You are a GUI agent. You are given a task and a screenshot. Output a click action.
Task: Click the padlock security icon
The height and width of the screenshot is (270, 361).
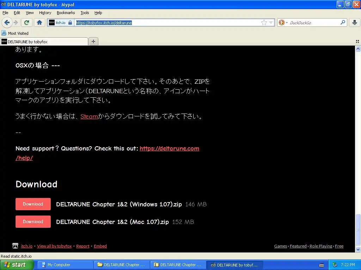point(70,22)
